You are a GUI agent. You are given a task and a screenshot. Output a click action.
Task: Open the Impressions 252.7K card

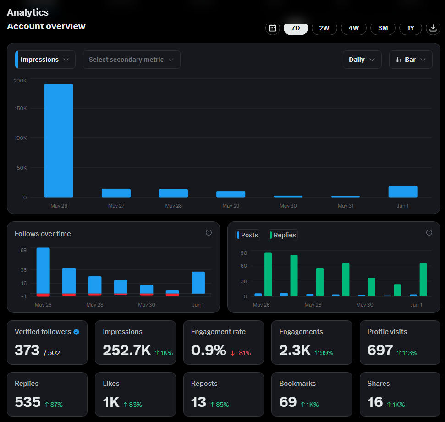click(135, 343)
